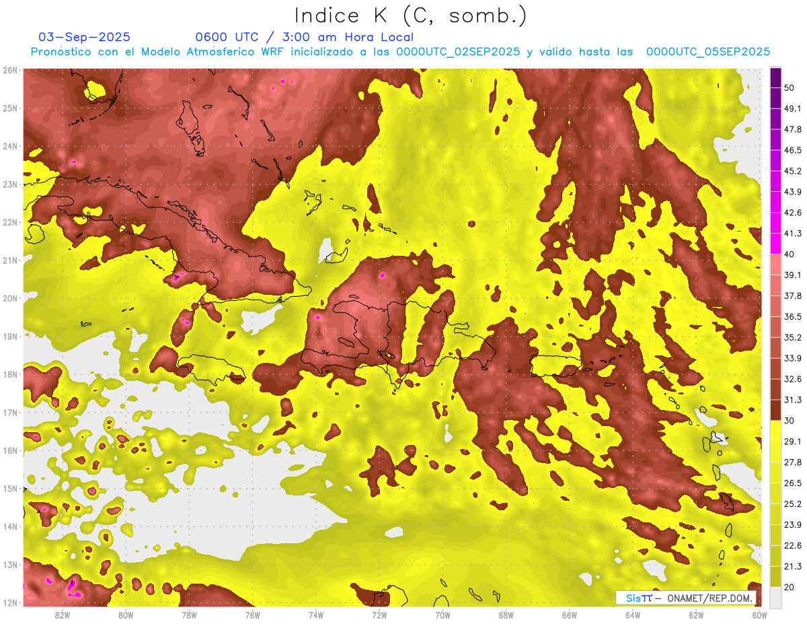Click the 17N latitude label
This screenshot has height=624, width=807.
9,412
